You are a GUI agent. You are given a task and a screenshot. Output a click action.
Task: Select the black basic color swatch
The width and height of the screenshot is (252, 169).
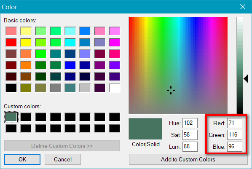click(x=11, y=88)
